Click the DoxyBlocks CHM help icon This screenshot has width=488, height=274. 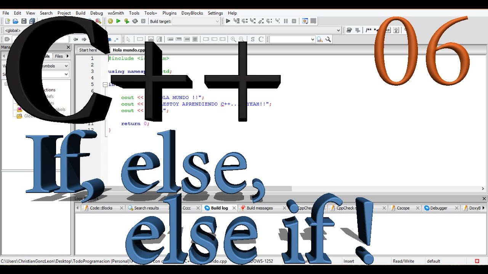(x=396, y=30)
